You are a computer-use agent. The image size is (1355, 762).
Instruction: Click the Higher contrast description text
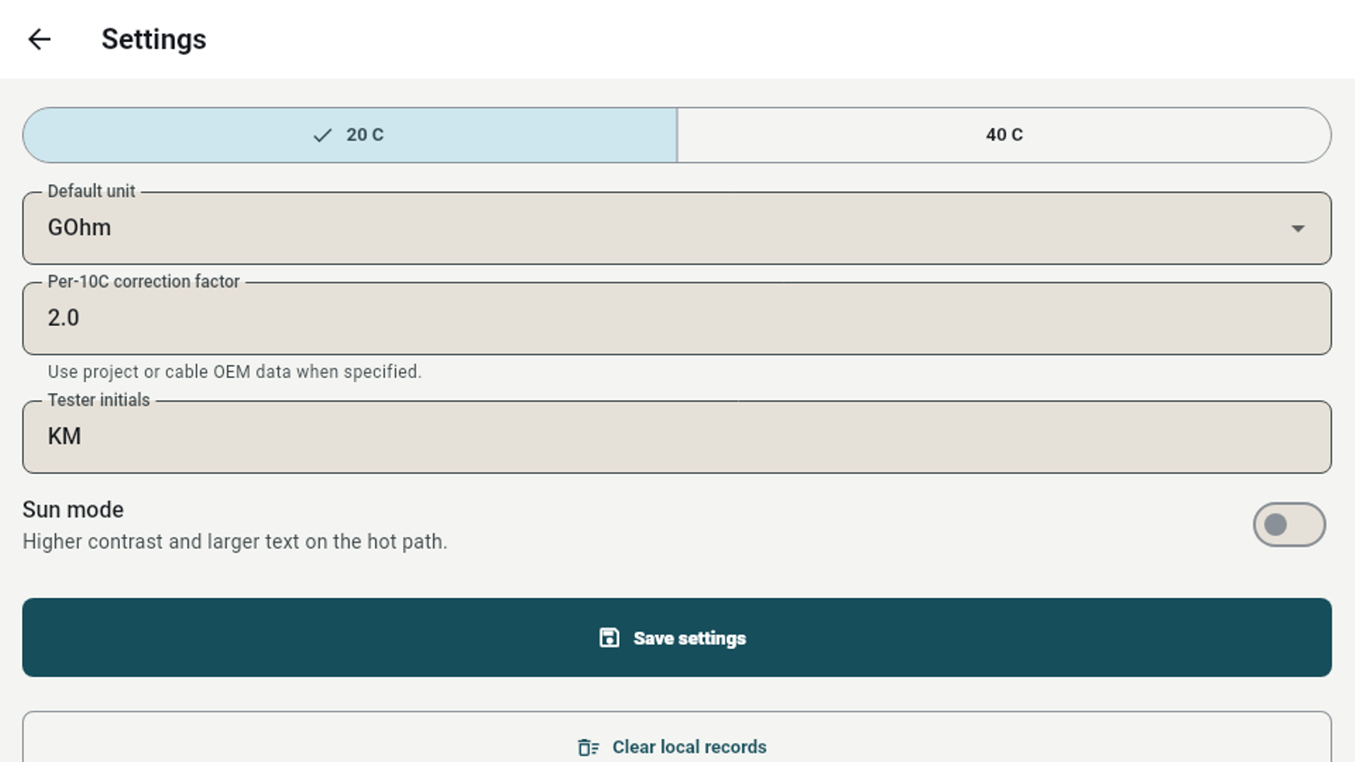click(235, 542)
